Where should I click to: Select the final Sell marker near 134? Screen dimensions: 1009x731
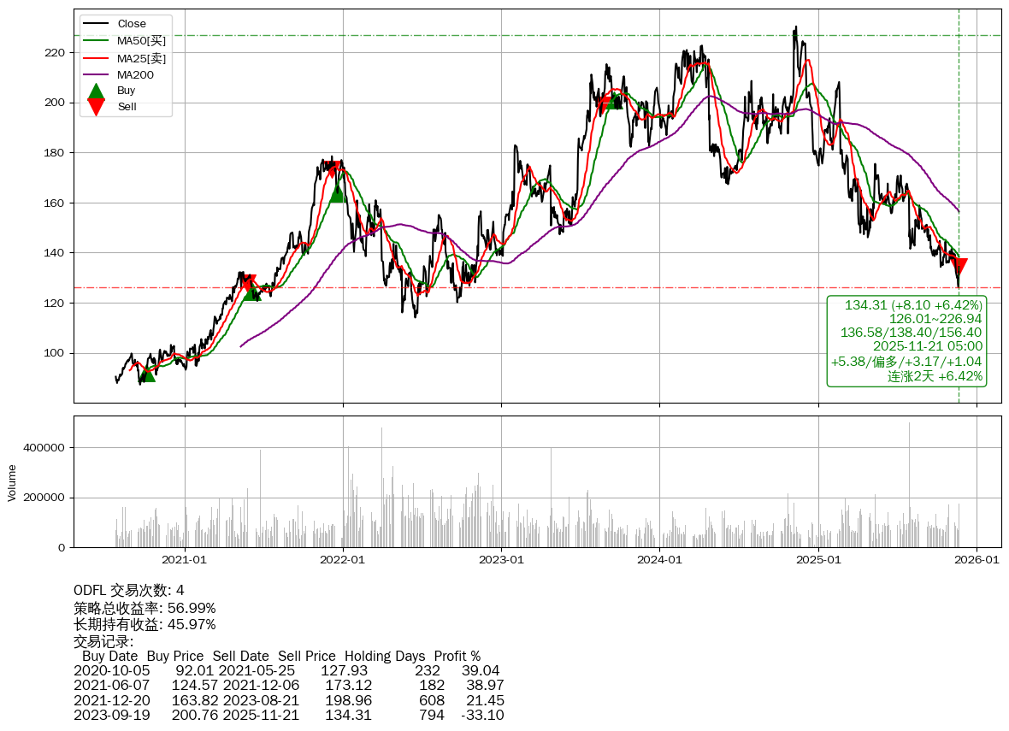(959, 266)
